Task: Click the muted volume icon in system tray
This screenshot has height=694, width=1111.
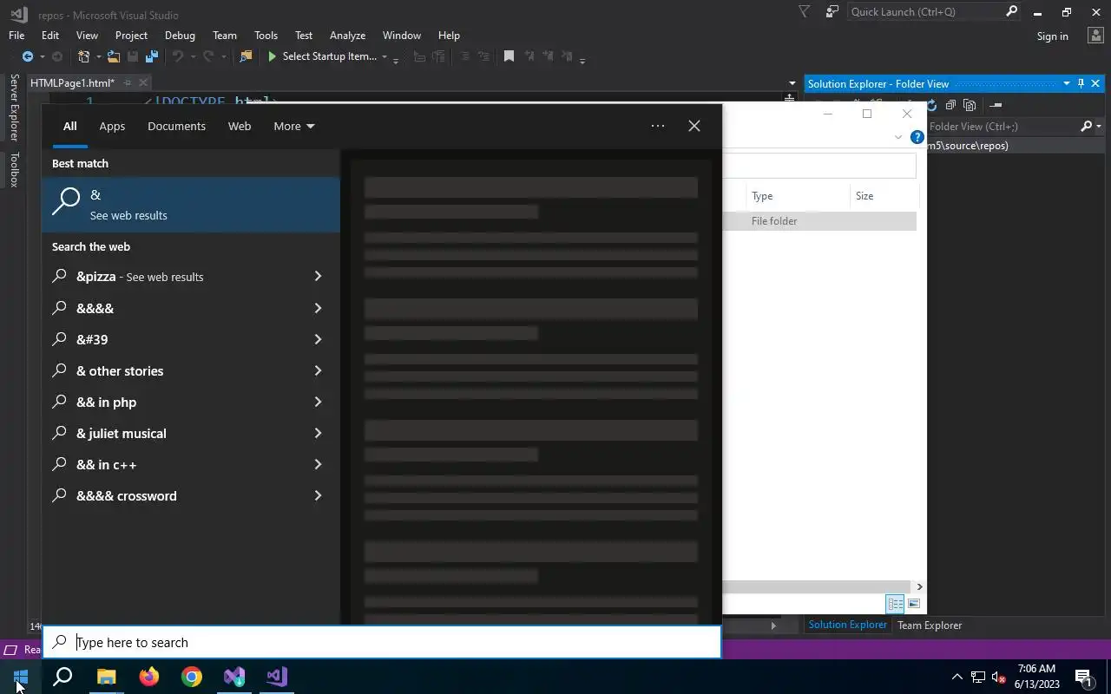Action: (999, 677)
